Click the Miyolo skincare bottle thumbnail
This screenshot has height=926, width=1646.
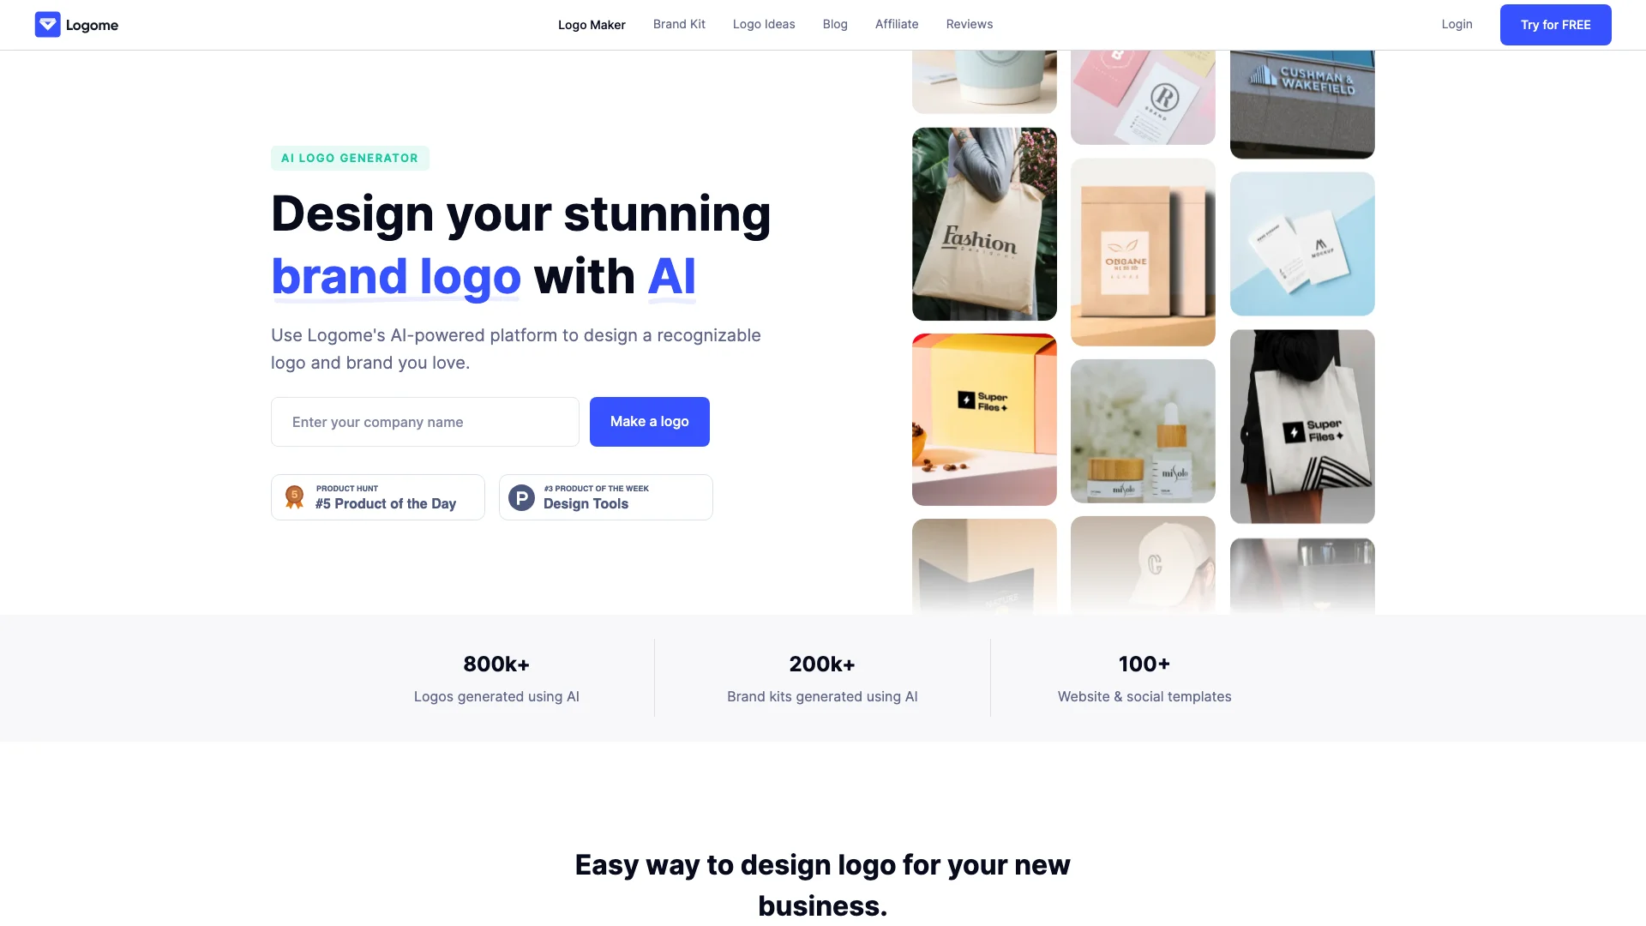1143,430
